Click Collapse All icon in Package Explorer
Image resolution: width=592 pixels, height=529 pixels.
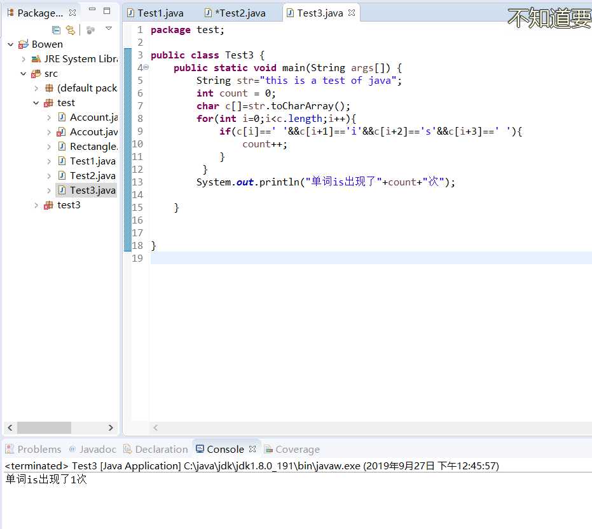(57, 29)
